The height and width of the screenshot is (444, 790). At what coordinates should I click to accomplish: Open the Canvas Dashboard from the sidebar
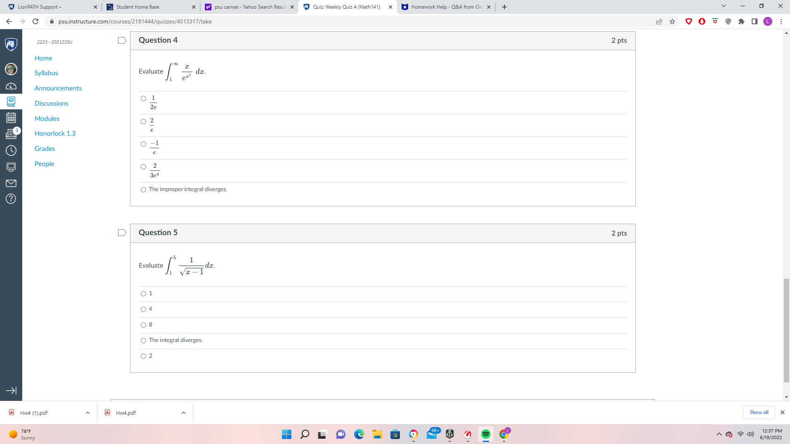point(11,86)
